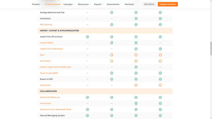The width and height of the screenshot is (212, 119).
Task: Go to the Produktvergleich page
Action: [53, 4]
